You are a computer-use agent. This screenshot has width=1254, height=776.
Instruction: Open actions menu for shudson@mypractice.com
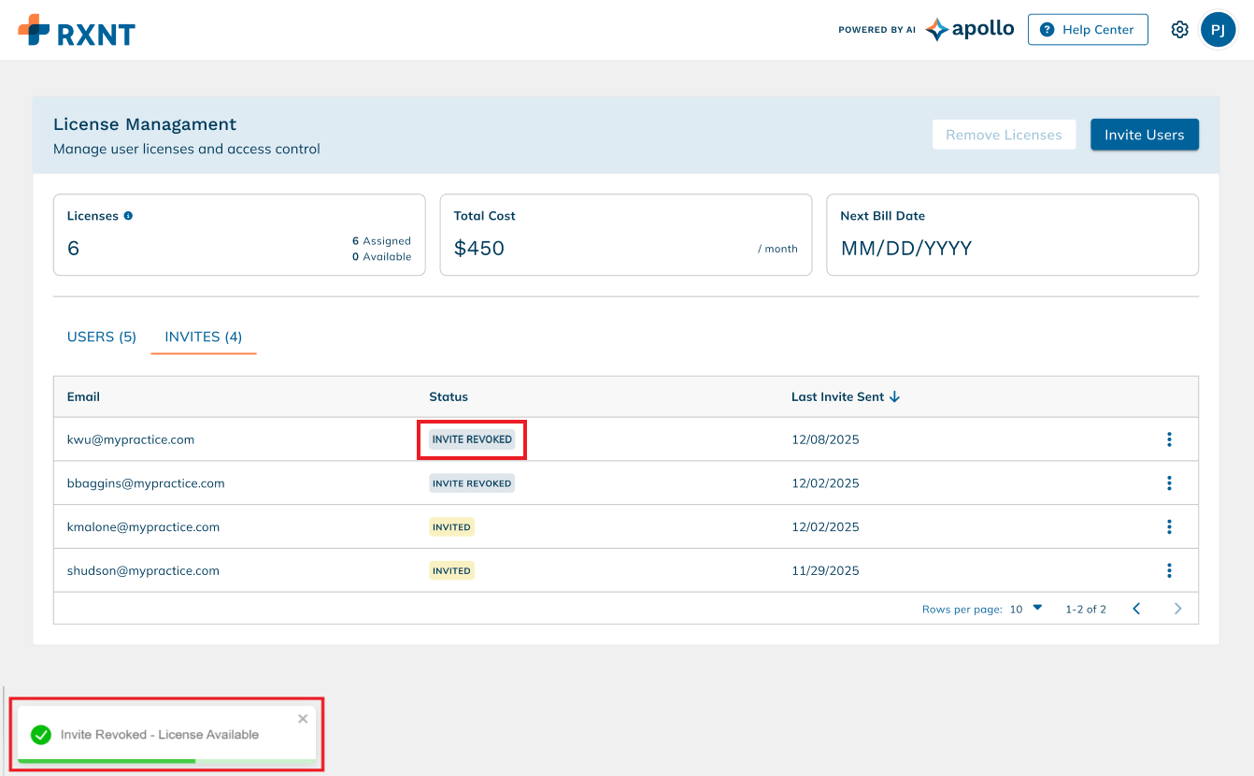pyautogui.click(x=1169, y=570)
